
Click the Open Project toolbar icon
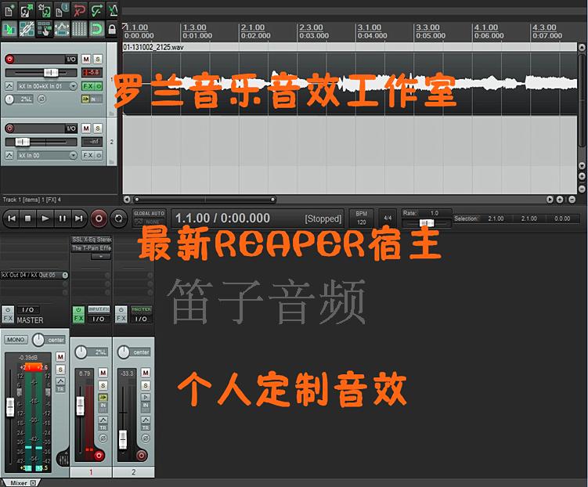(27, 10)
